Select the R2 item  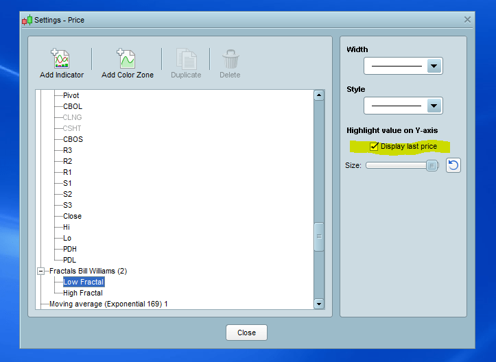[68, 161]
